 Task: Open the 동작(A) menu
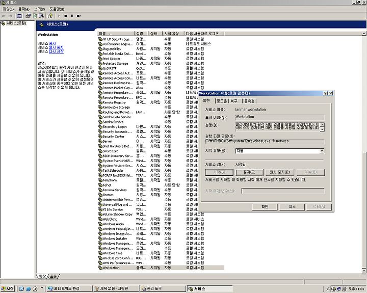pyautogui.click(x=24, y=9)
